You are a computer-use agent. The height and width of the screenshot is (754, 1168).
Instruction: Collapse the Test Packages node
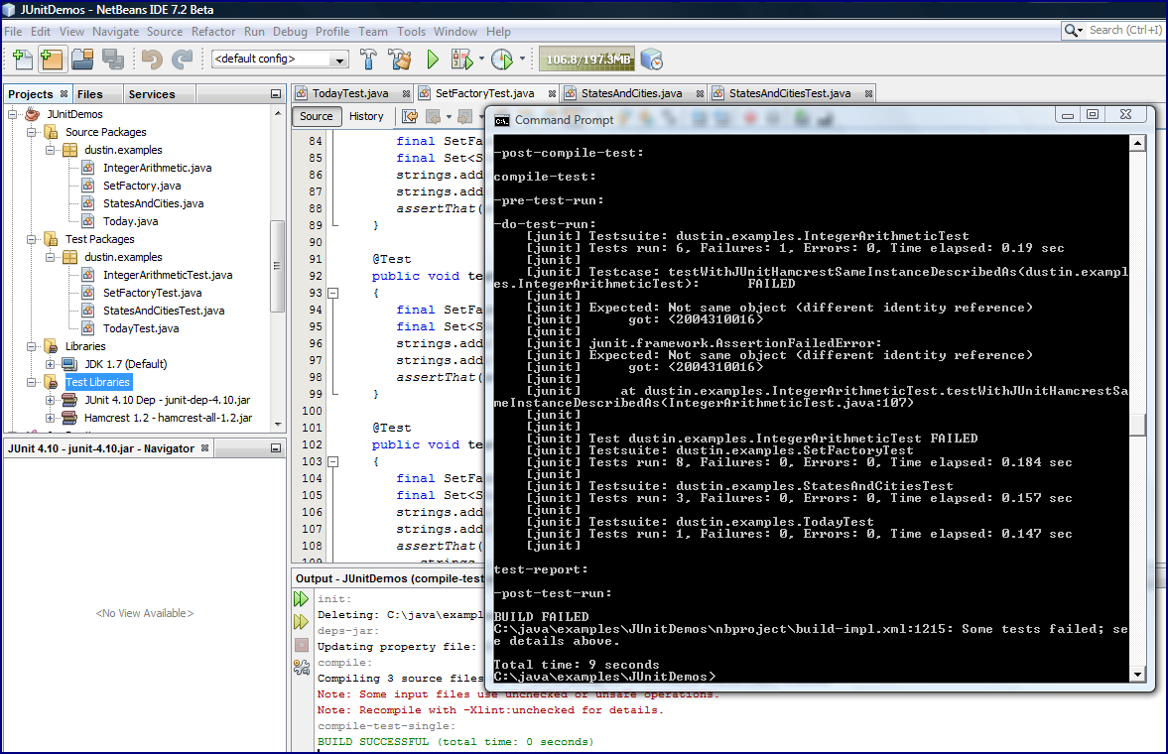click(x=32, y=239)
